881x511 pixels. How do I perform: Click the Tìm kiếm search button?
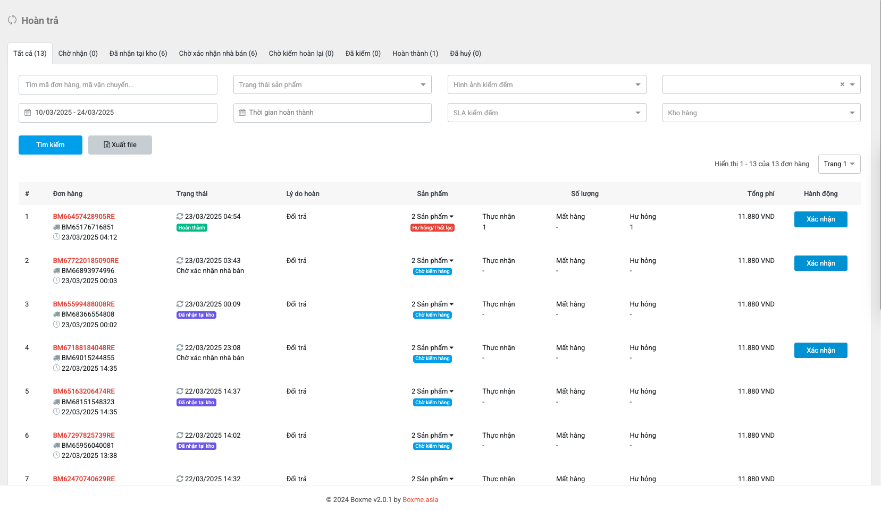pos(51,145)
